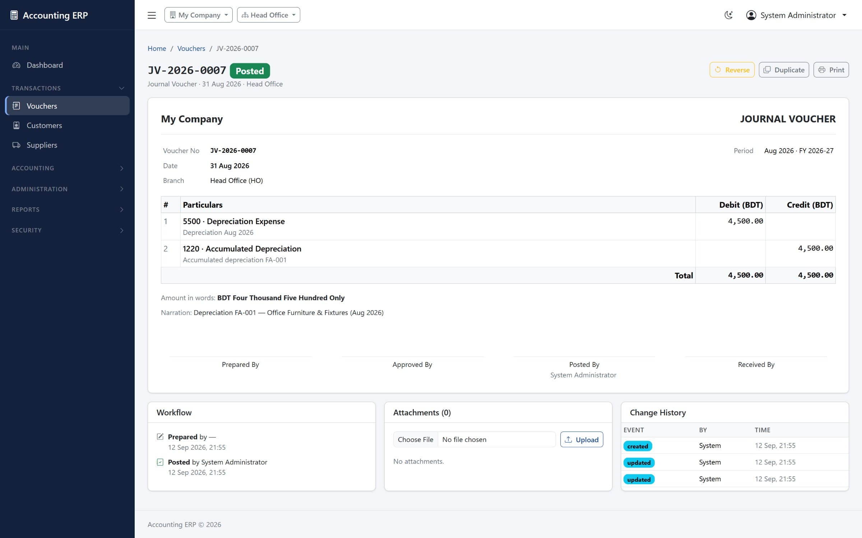The height and width of the screenshot is (538, 862).
Task: Open Suppliers in the sidebar
Action: [68, 145]
